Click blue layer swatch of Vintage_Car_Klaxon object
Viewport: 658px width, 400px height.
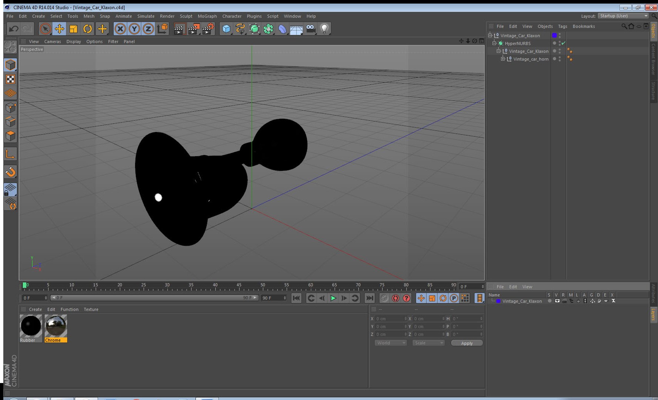click(x=554, y=36)
